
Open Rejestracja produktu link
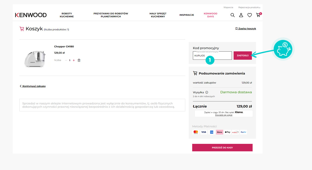[249, 7]
